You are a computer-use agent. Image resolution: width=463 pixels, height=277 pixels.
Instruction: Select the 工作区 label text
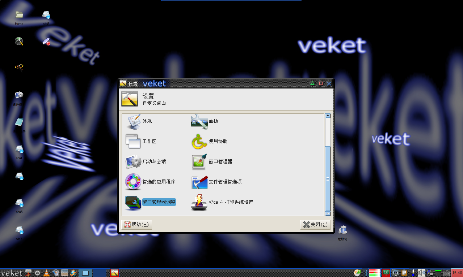(150, 141)
